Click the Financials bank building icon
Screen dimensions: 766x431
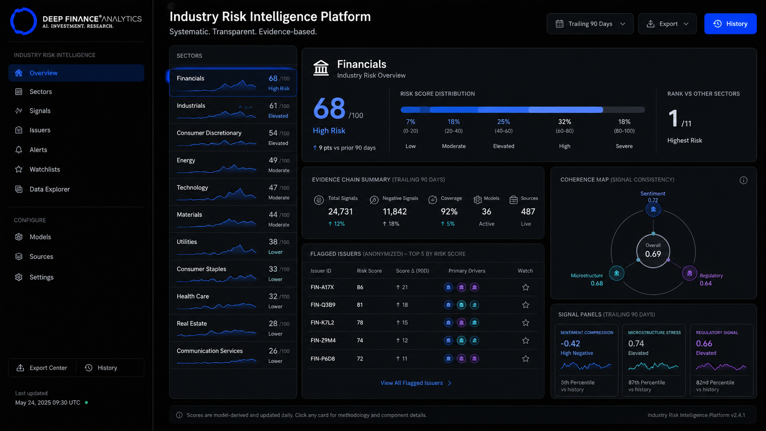click(321, 68)
